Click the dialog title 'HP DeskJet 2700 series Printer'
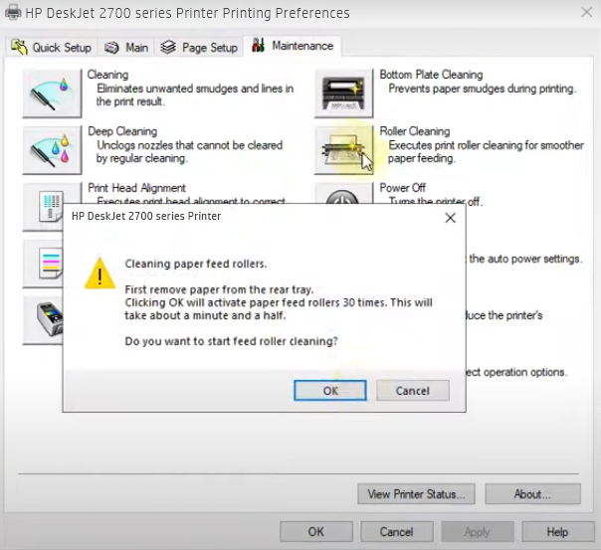The image size is (601, 550). pos(146,216)
